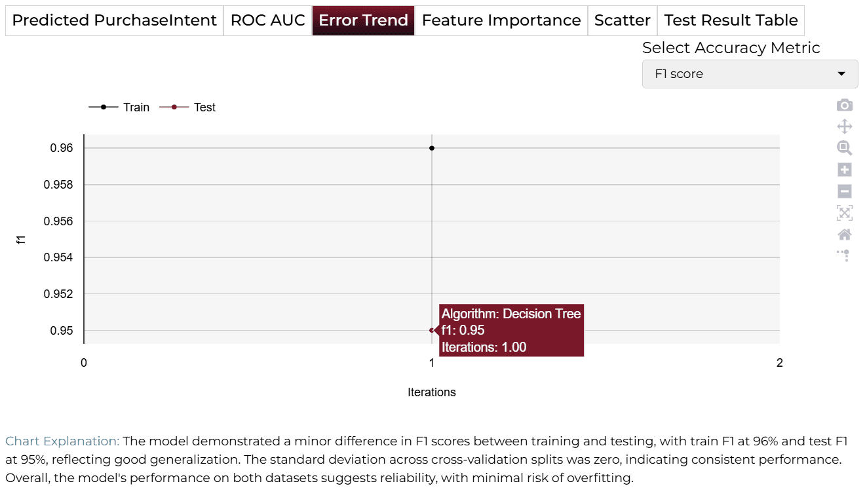Open the Scatter tab
Viewport: 867px width, 503px height.
click(x=623, y=20)
